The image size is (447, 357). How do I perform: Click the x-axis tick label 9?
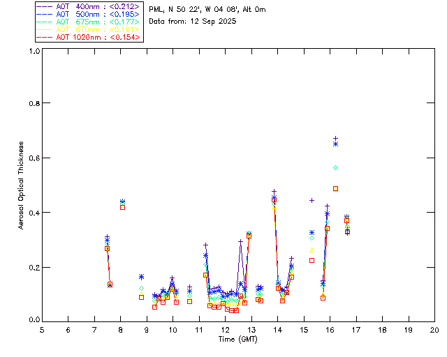pos(147,330)
